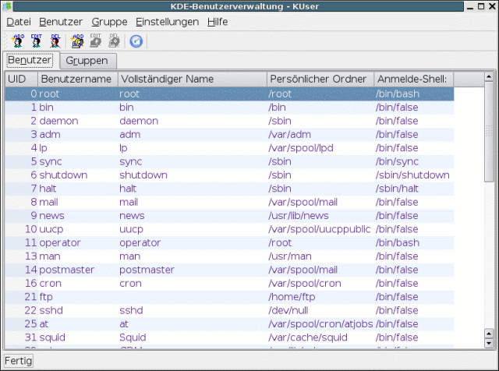Sort by the UID column header

click(x=17, y=79)
